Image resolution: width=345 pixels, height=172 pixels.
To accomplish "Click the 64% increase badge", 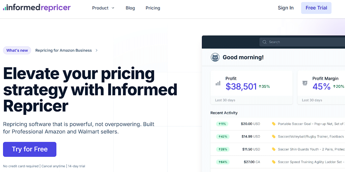I will coord(223,162).
